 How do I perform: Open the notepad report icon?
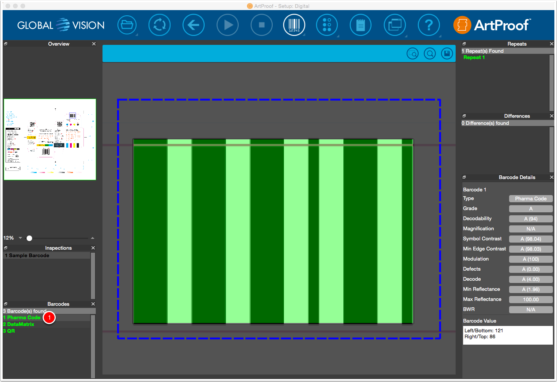(361, 25)
